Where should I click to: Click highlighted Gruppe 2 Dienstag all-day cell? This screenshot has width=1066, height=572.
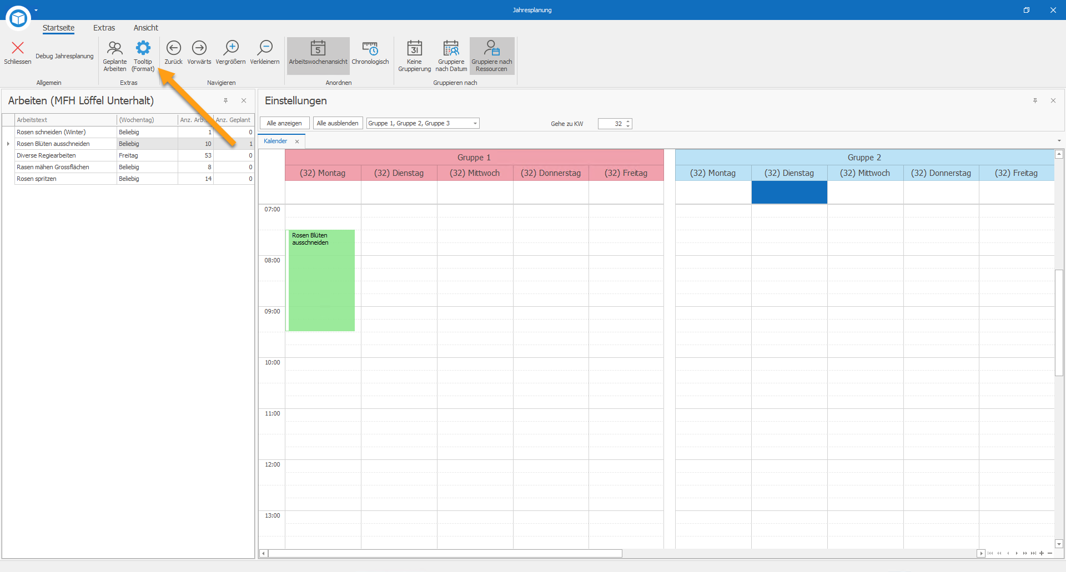(x=789, y=193)
